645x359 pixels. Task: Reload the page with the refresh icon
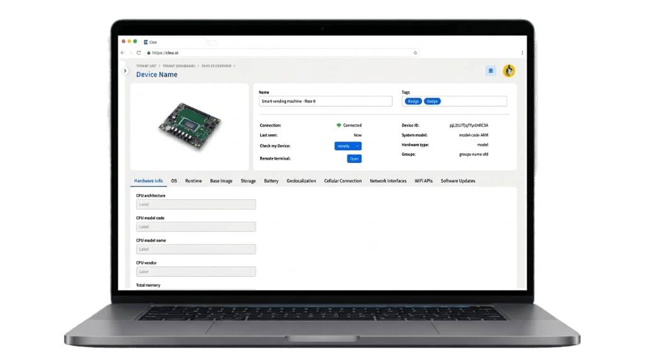click(139, 53)
